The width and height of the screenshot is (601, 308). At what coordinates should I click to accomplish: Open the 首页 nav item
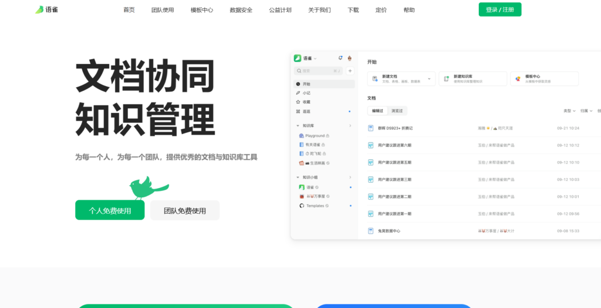click(129, 10)
